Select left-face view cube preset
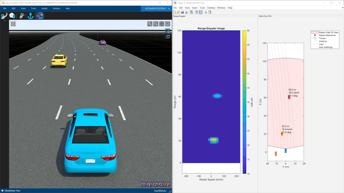 [150, 184]
